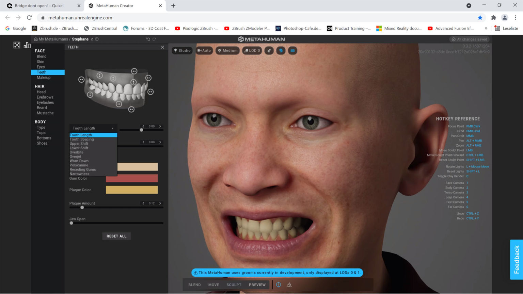The width and height of the screenshot is (523, 294).
Task: Select the Studio lighting environment
Action: click(x=182, y=50)
